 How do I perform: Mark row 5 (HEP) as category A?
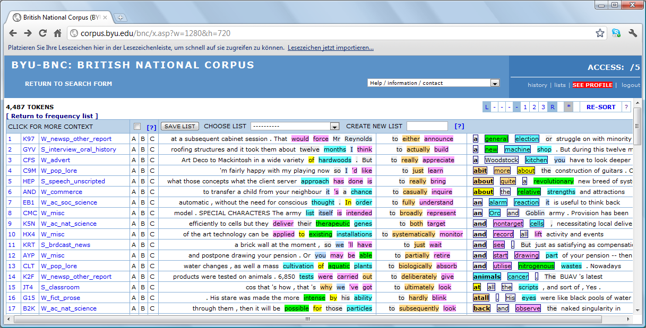click(x=134, y=181)
